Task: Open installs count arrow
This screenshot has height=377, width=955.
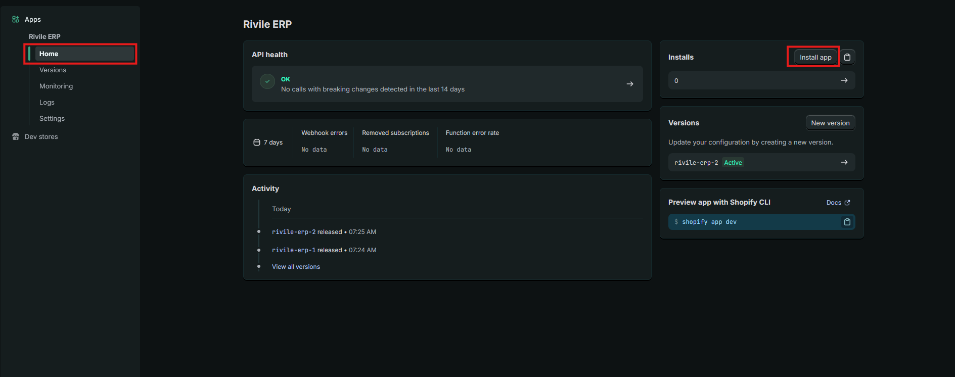Action: [x=844, y=80]
